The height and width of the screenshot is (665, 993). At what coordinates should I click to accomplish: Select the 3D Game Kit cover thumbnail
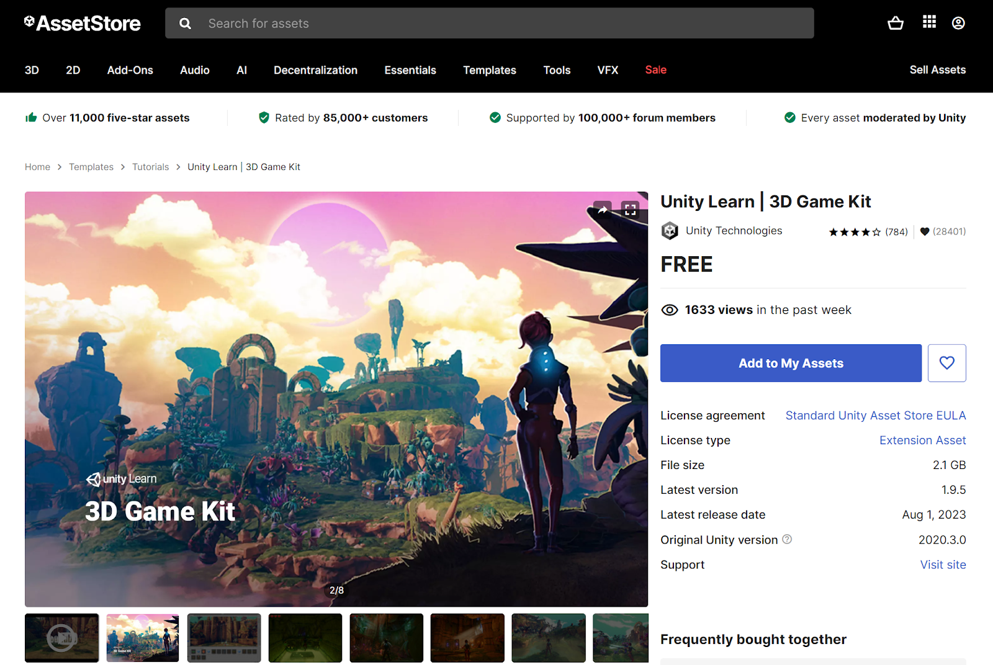coord(143,638)
